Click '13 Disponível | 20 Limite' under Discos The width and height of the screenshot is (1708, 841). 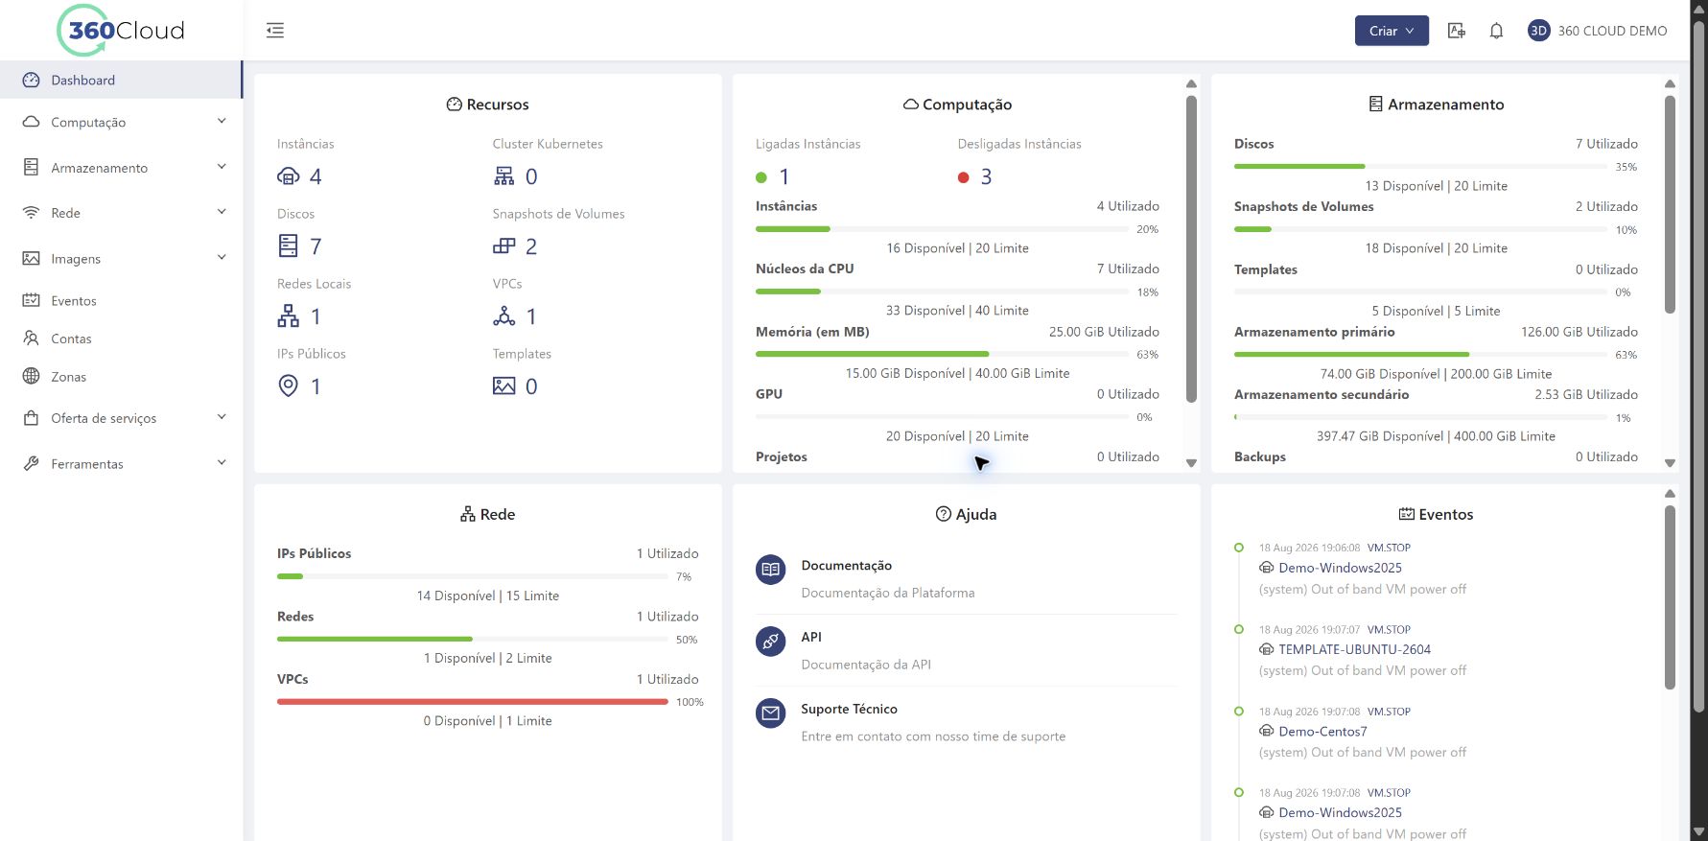[1436, 186]
